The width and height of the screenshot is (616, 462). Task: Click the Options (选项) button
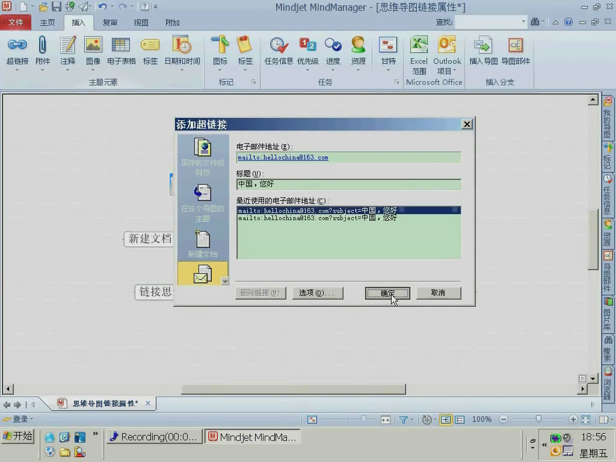tap(318, 293)
